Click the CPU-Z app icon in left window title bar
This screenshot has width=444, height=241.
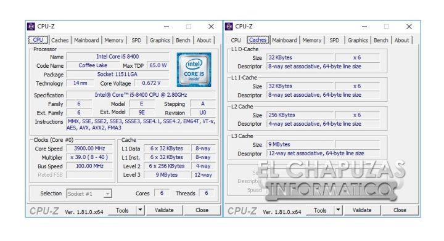(31, 27)
